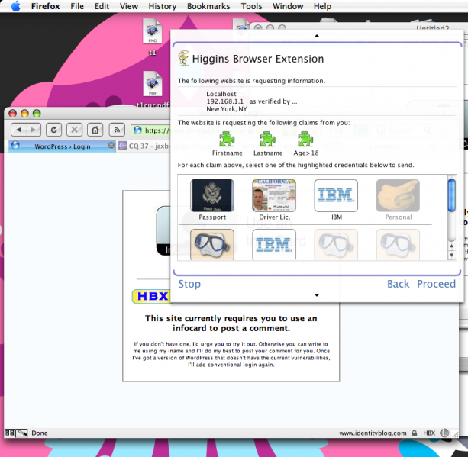Expand dialog using bottom down-arrow

coord(317,295)
